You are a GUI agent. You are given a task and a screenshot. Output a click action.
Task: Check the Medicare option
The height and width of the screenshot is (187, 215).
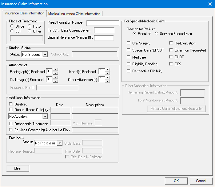click(x=129, y=57)
